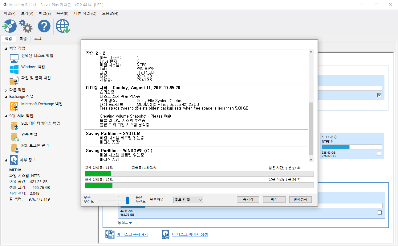Select the Windows logo backup icon
The width and height of the screenshot is (398, 246).
tap(14, 69)
